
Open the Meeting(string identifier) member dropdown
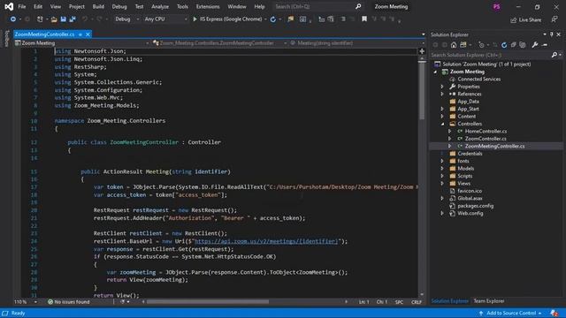tap(357, 43)
